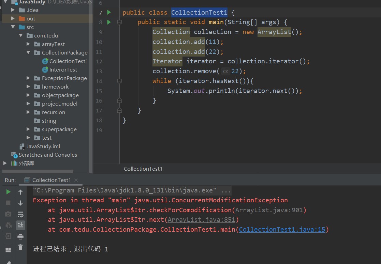Viewport: 381px width, 264px height.
Task: Clear all console output with trash icon
Action: 20,247
